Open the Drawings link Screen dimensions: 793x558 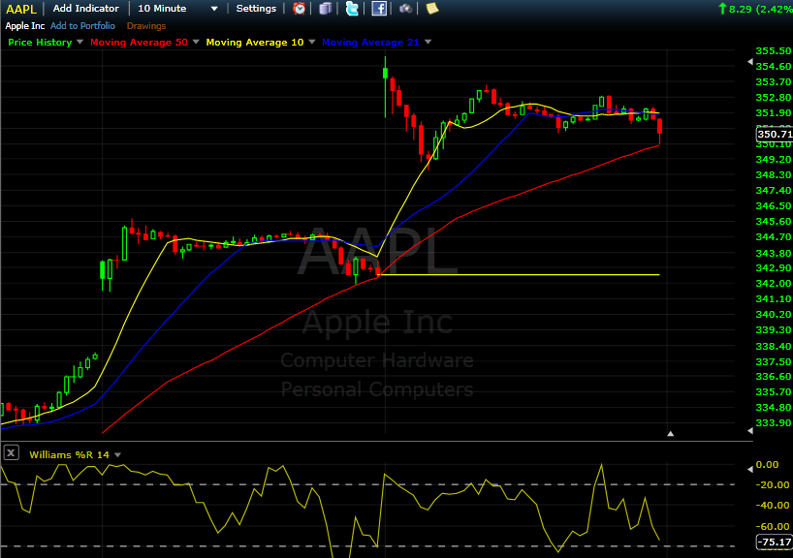[x=146, y=26]
